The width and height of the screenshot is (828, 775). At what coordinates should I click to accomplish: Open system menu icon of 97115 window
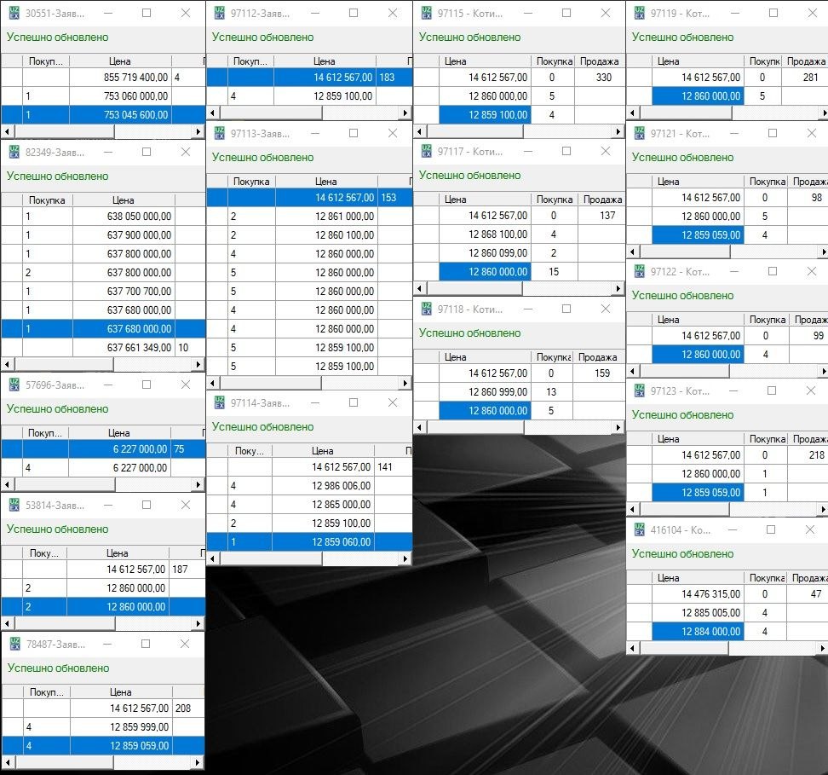coord(427,14)
